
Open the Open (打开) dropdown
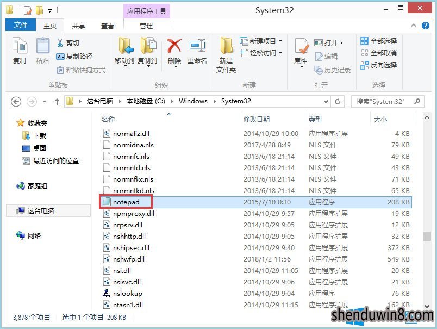coord(329,42)
